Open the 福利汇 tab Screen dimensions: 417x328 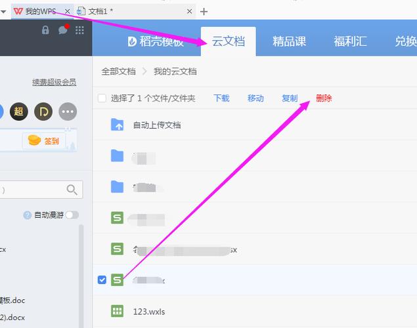point(350,41)
